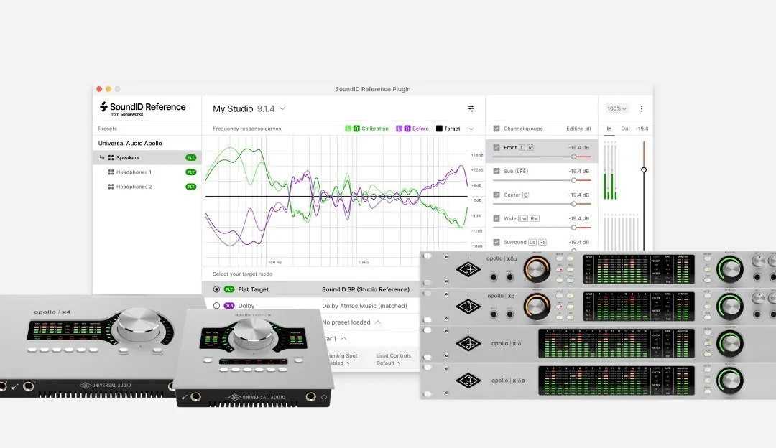776x448 pixels.
Task: Open the three-dot more options menu
Action: [x=642, y=109]
